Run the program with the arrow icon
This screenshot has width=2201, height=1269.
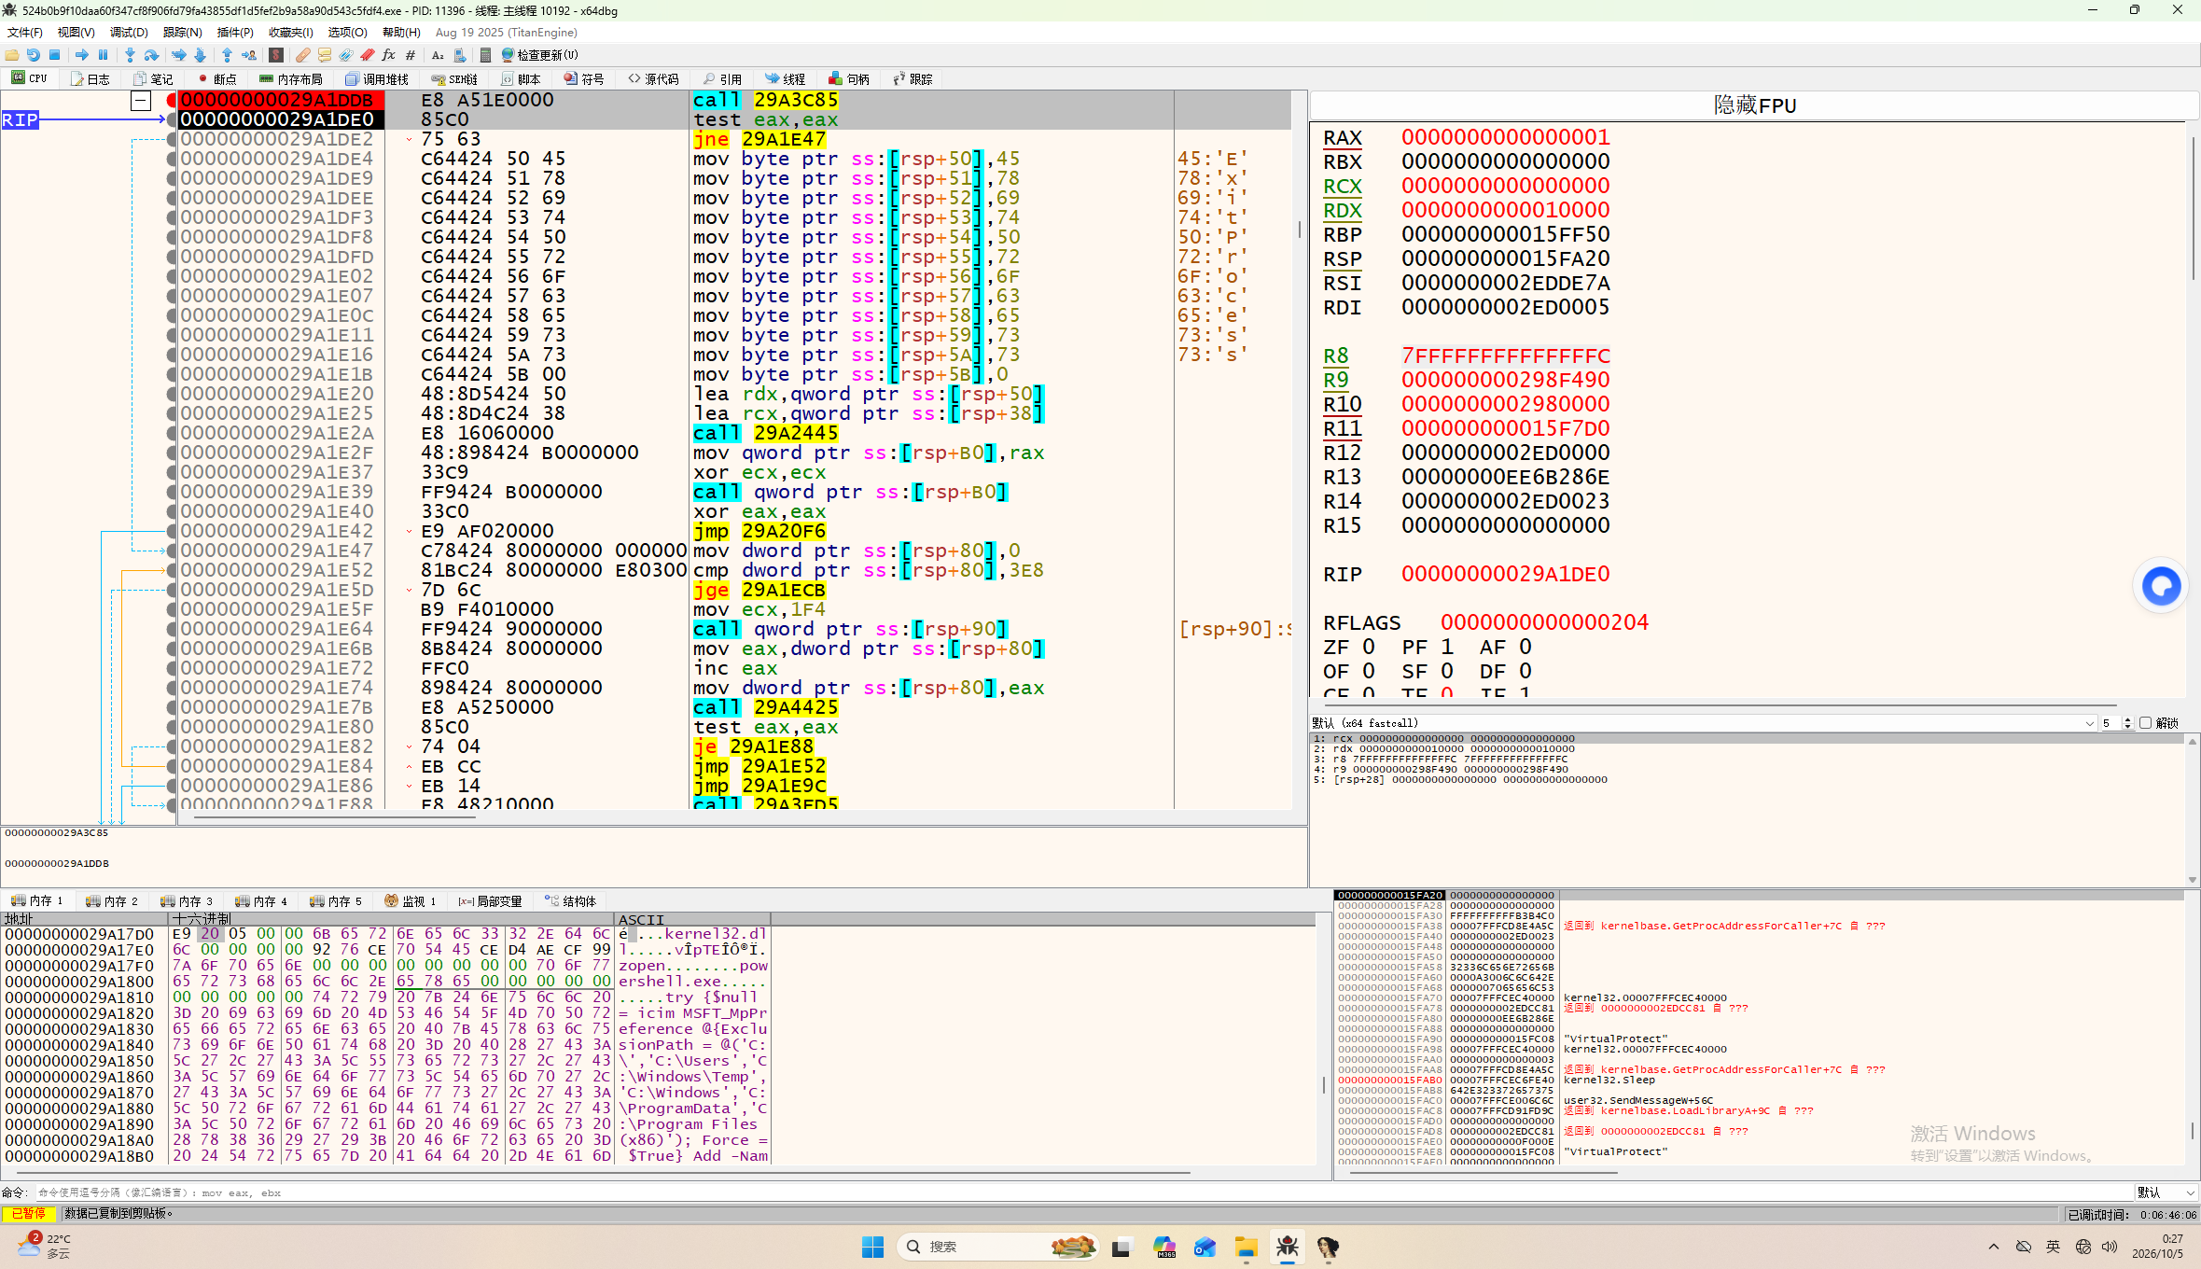coord(82,55)
